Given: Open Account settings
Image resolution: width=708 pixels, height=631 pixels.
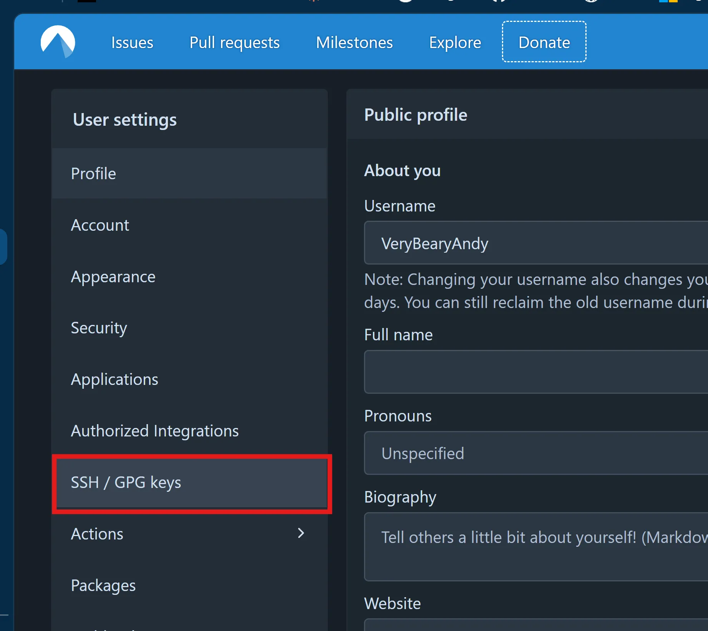Looking at the screenshot, I should point(189,225).
